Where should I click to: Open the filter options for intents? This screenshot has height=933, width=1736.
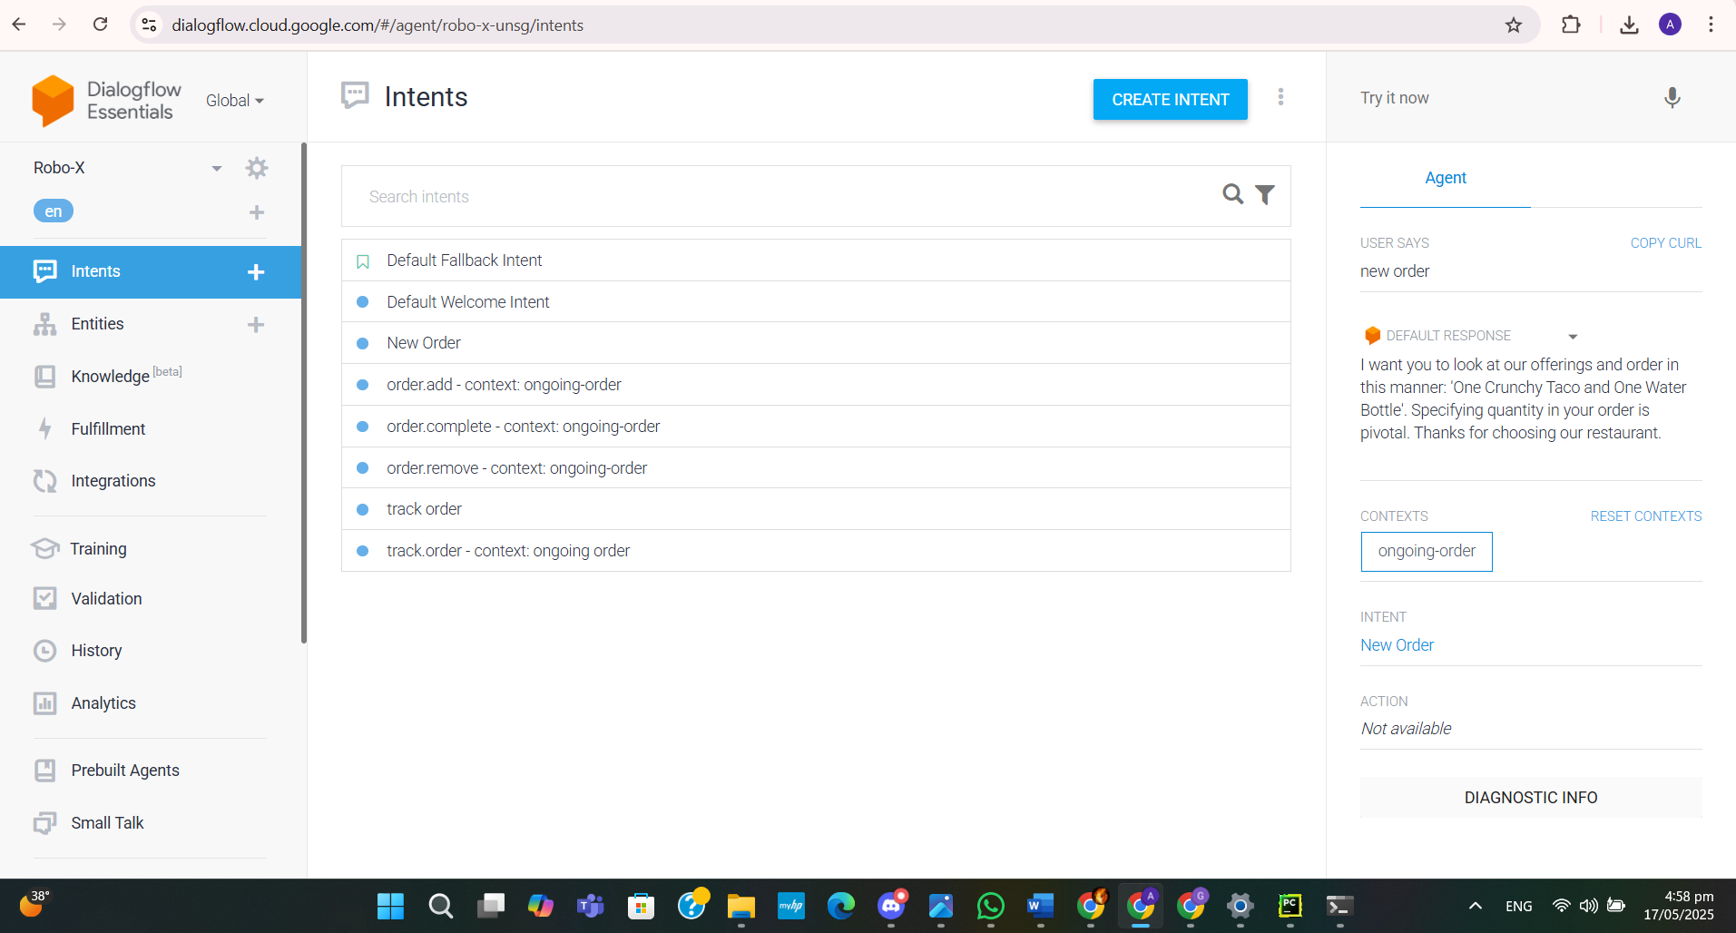[1265, 194]
